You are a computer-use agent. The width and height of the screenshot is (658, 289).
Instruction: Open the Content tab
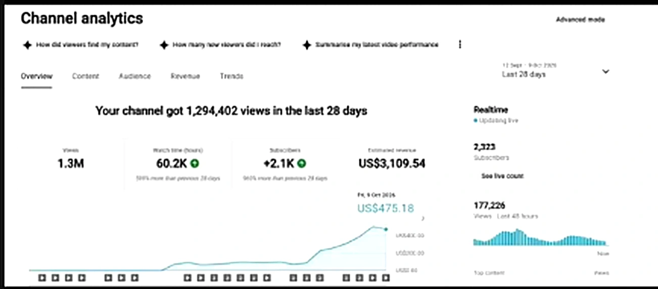point(85,76)
